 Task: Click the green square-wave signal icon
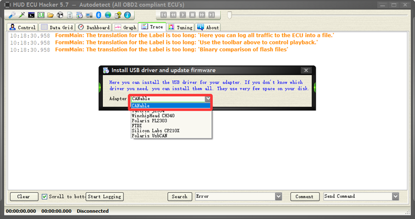(x=41, y=15)
